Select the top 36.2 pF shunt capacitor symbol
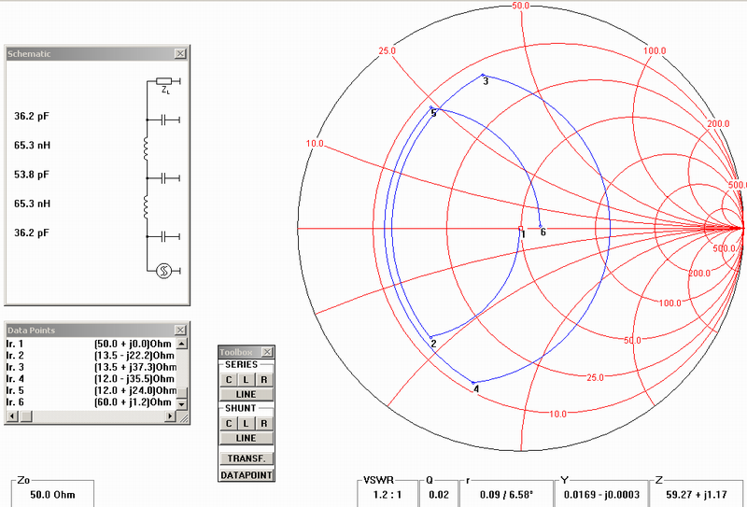Viewport: 747px width, 507px height. coord(164,120)
